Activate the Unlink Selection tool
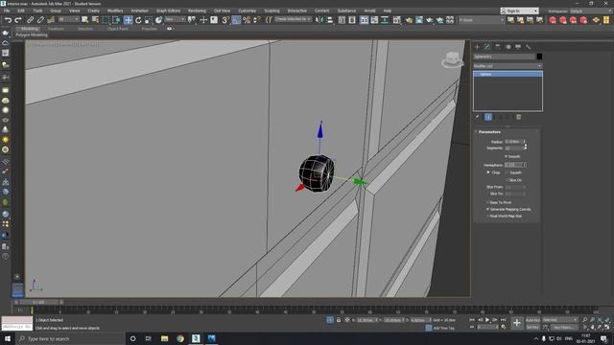 coord(40,19)
